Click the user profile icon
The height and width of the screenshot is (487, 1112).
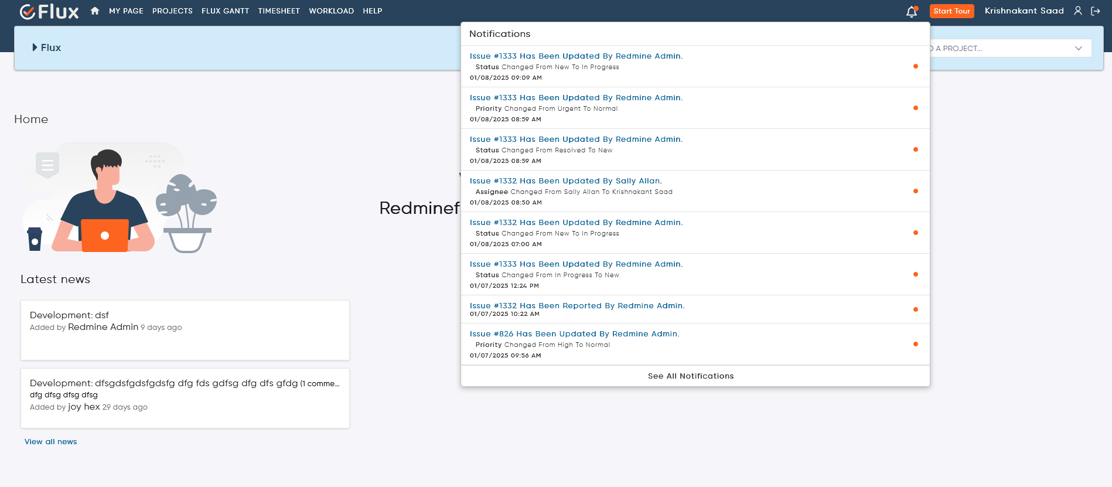1077,11
